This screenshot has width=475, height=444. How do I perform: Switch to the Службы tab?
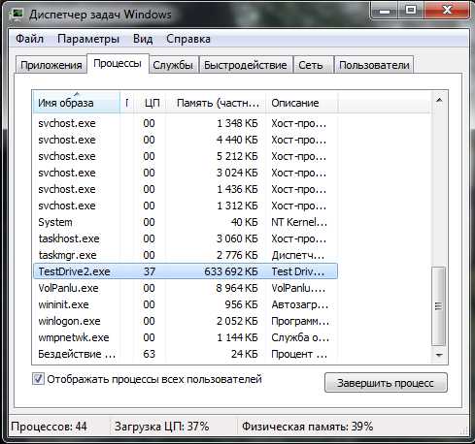173,65
